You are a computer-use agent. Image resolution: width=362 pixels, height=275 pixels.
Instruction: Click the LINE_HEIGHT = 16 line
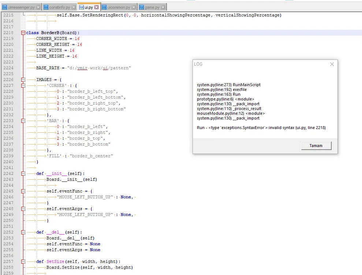click(57, 56)
